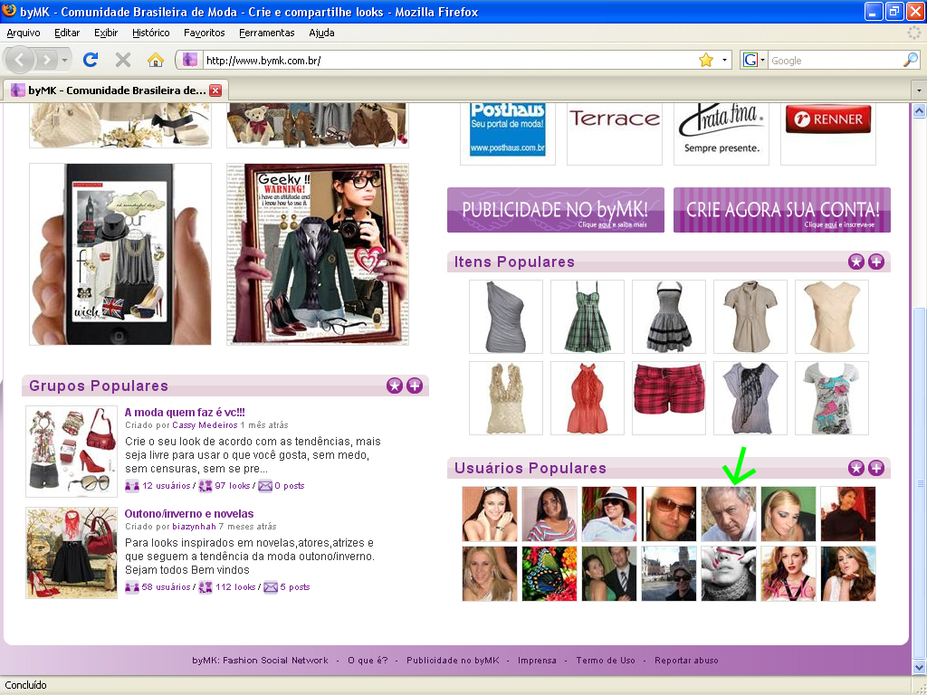Click the stop loading X icon
The image size is (927, 695).
coord(123,60)
